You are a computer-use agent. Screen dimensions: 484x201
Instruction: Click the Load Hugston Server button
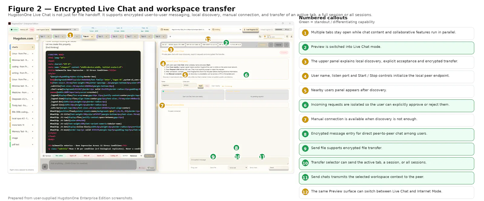tap(43, 30)
